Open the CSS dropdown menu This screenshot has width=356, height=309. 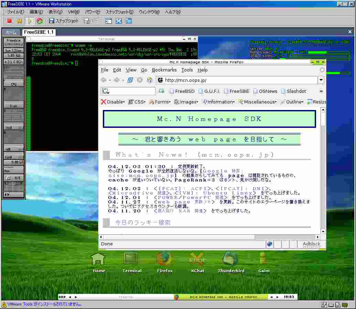tap(137, 102)
